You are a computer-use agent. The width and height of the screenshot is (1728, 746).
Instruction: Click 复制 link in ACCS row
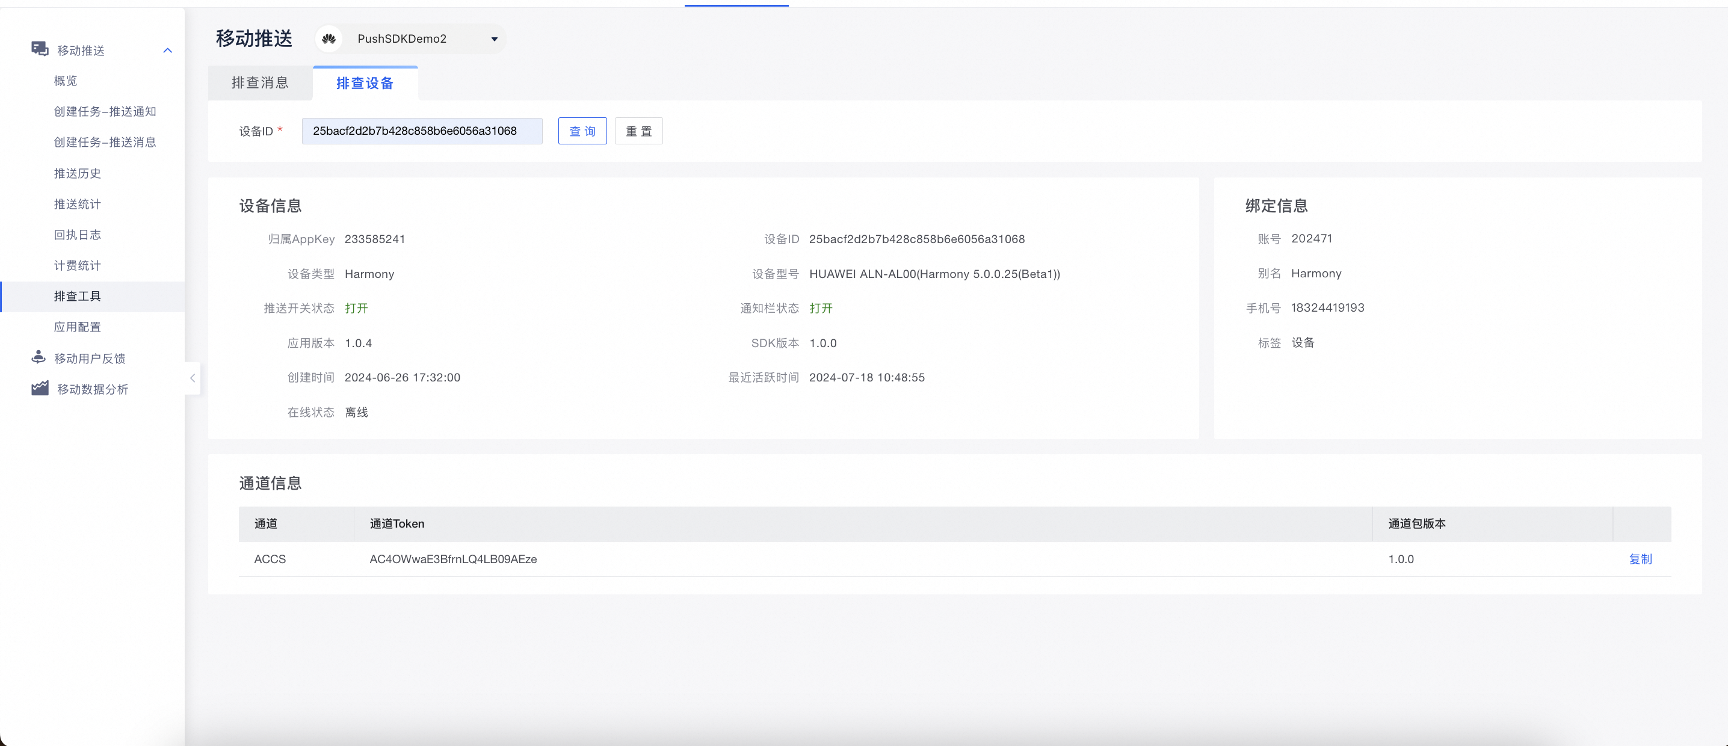coord(1640,559)
